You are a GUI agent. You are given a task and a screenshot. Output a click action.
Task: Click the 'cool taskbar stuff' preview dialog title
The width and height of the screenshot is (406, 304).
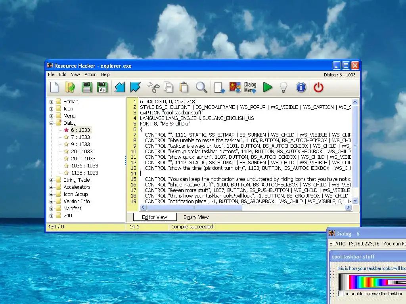point(353,256)
